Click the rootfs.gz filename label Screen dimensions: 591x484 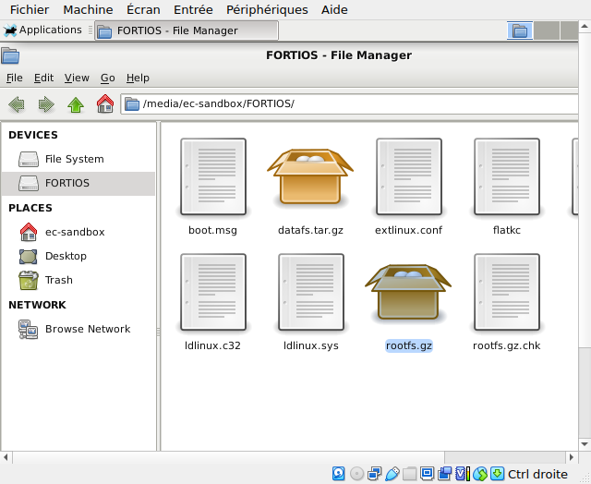click(x=408, y=345)
